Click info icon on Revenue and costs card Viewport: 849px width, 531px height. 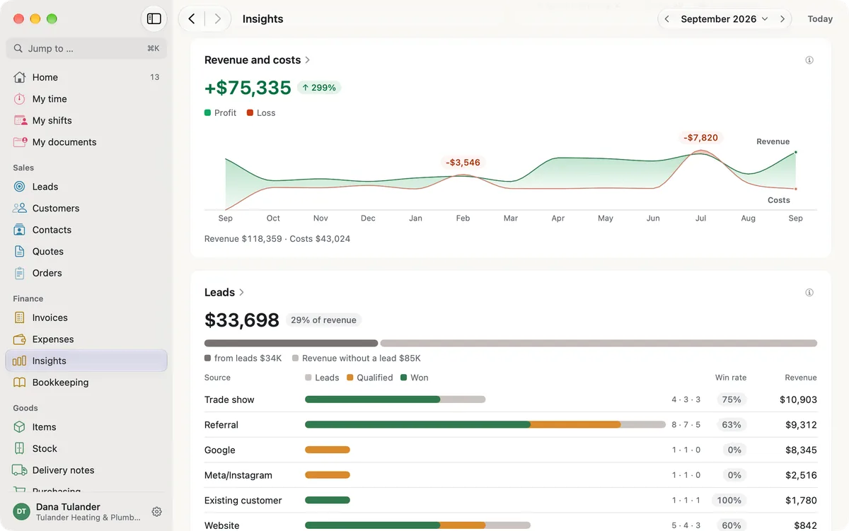pos(809,60)
